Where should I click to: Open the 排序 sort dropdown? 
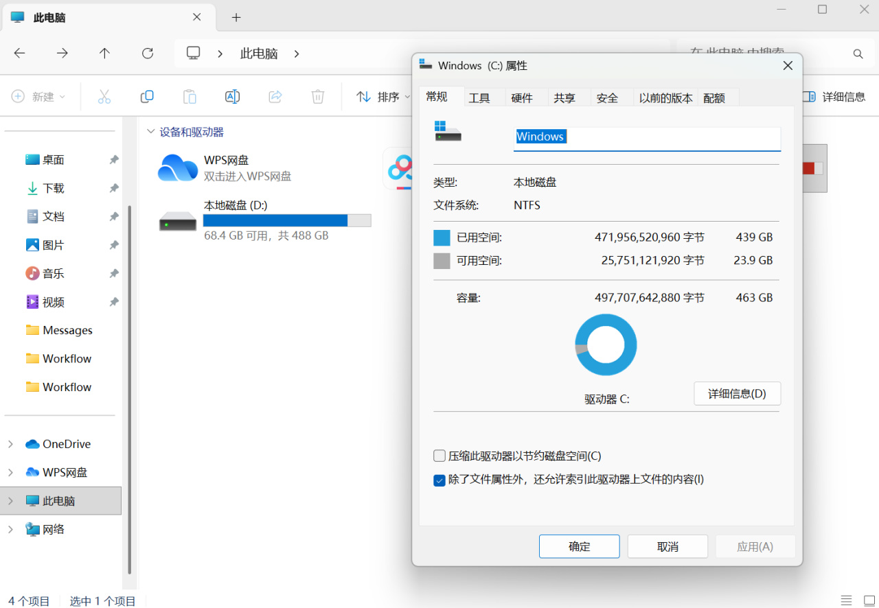pyautogui.click(x=383, y=97)
